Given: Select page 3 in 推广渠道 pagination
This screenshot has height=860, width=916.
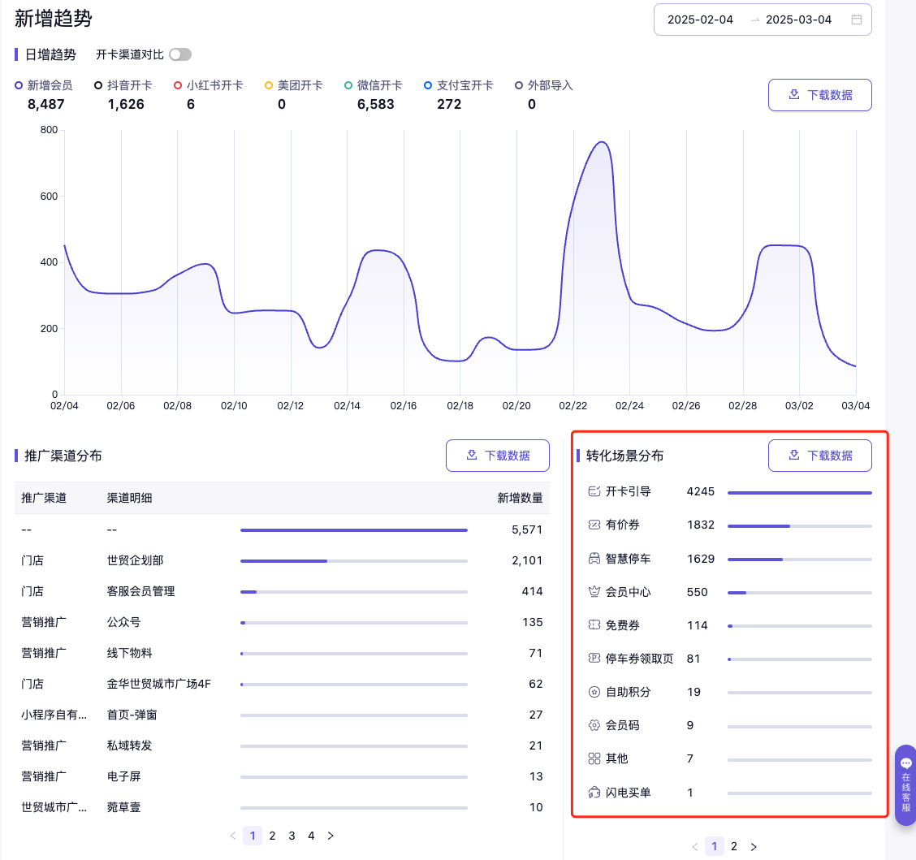Looking at the screenshot, I should pos(292,836).
